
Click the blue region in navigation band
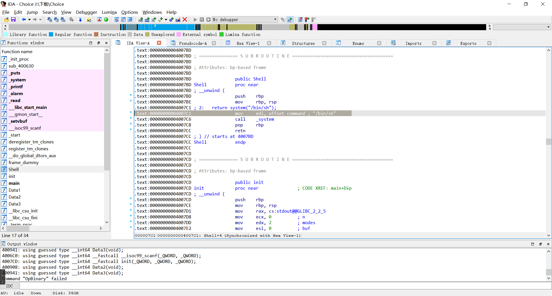click(172, 27)
